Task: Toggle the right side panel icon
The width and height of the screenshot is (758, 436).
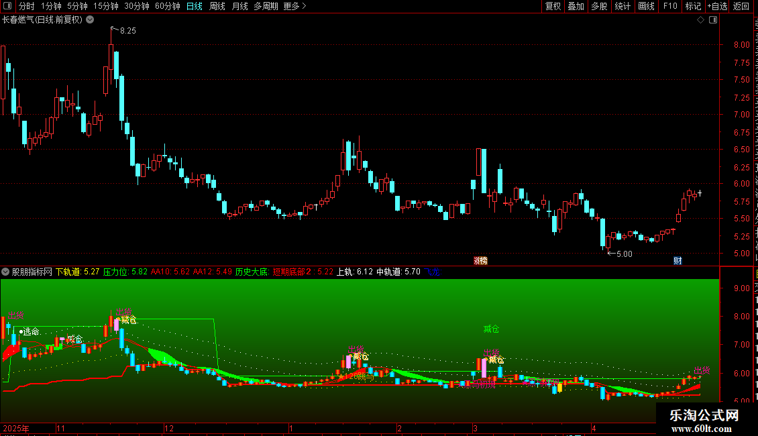Action: 713,20
